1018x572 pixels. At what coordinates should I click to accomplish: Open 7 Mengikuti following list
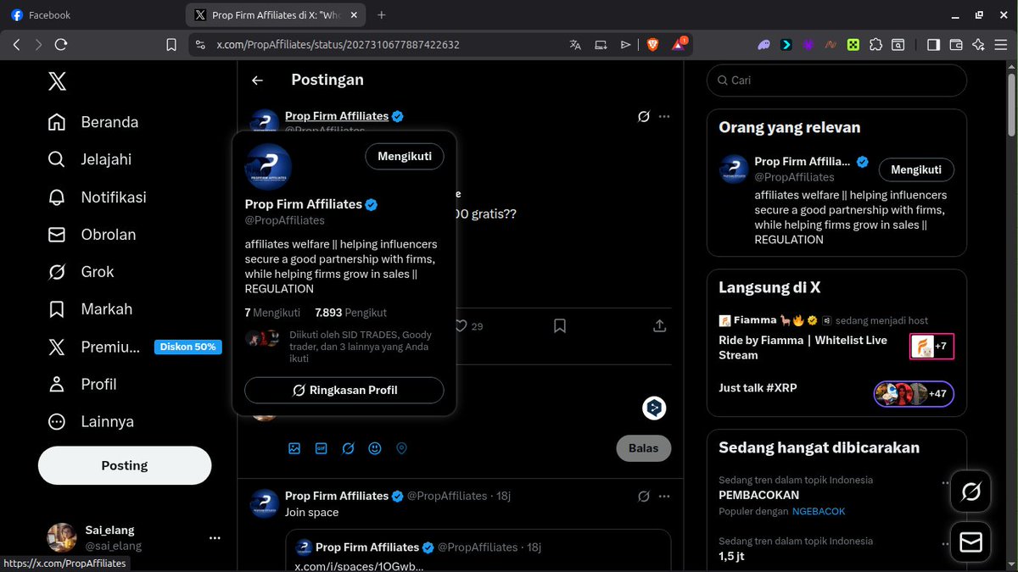(x=272, y=313)
